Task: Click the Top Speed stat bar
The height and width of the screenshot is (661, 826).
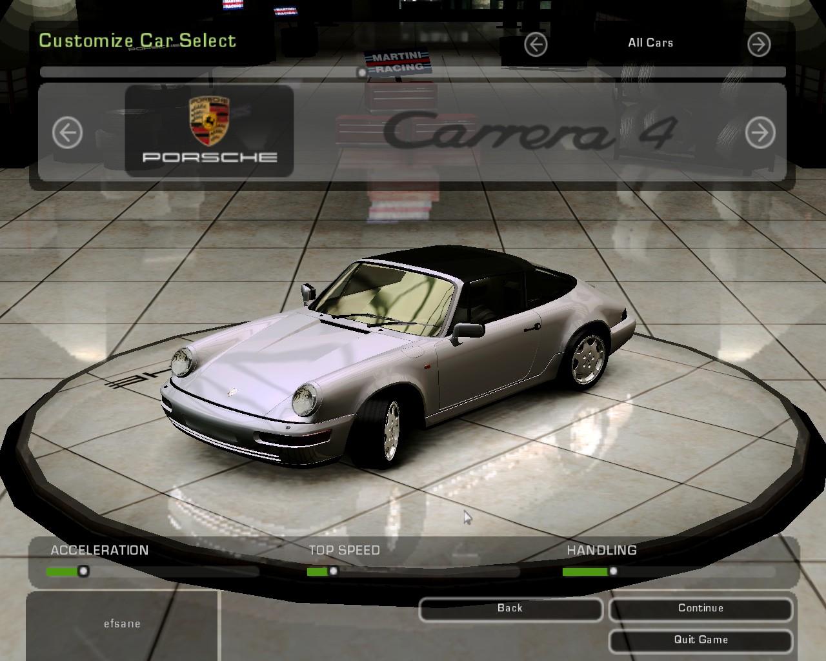Action: point(413,571)
